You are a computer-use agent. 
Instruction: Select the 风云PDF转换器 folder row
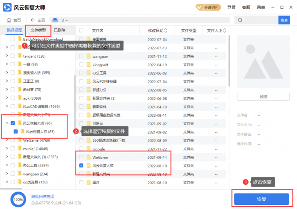click(151, 81)
